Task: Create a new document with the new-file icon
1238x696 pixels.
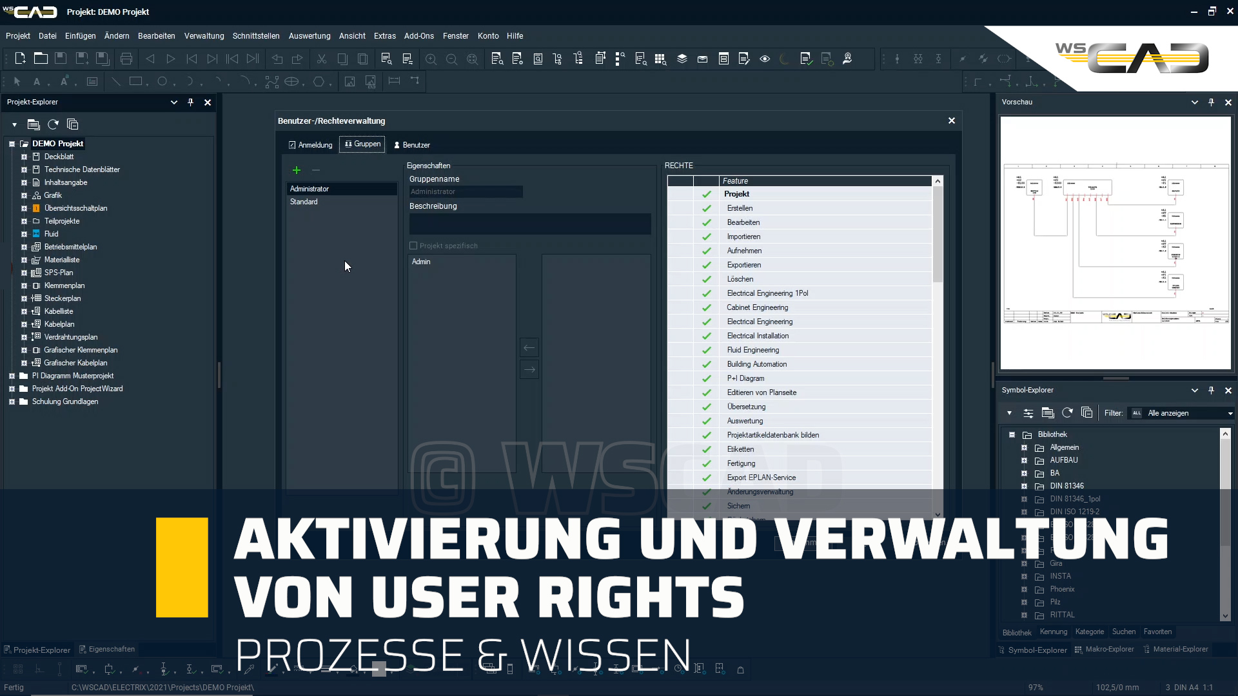Action: click(x=20, y=59)
